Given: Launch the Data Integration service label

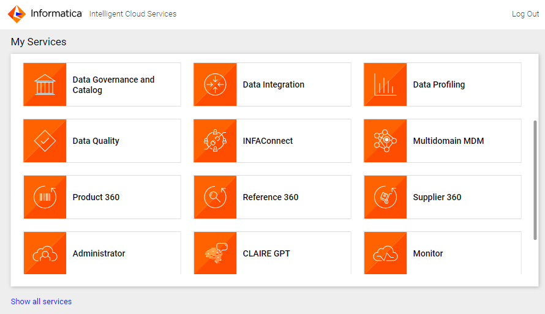Looking at the screenshot, I should [x=274, y=84].
